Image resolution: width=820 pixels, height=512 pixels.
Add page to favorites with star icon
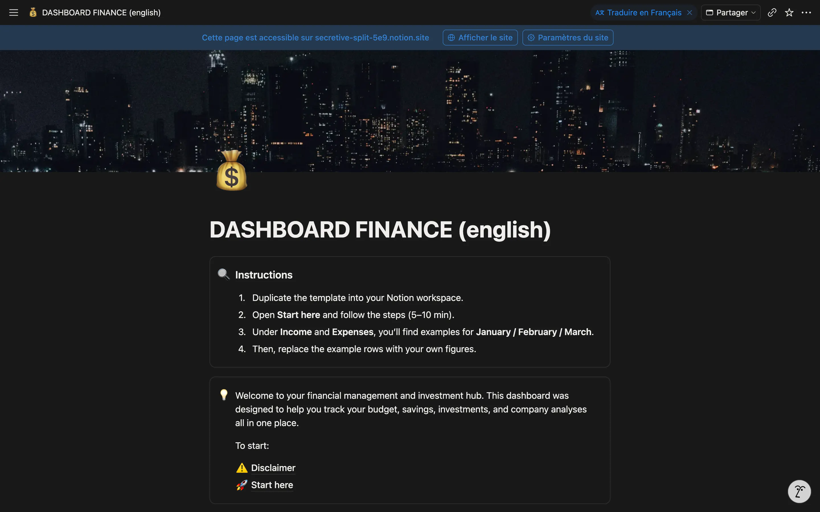point(789,13)
